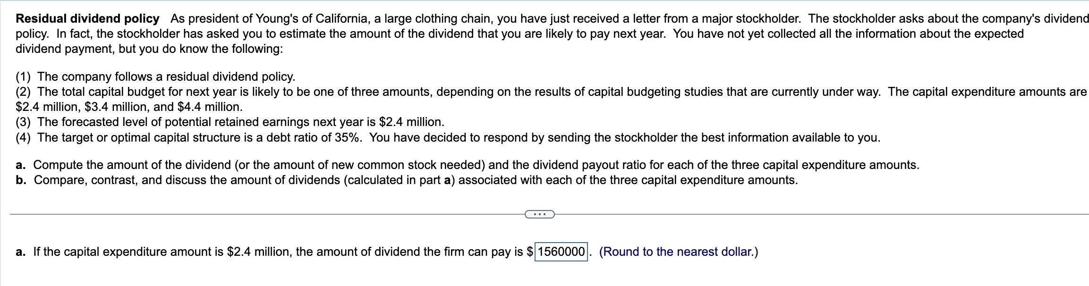Click the dollar sign before the answer box
This screenshot has height=286, width=1089.
click(x=530, y=252)
